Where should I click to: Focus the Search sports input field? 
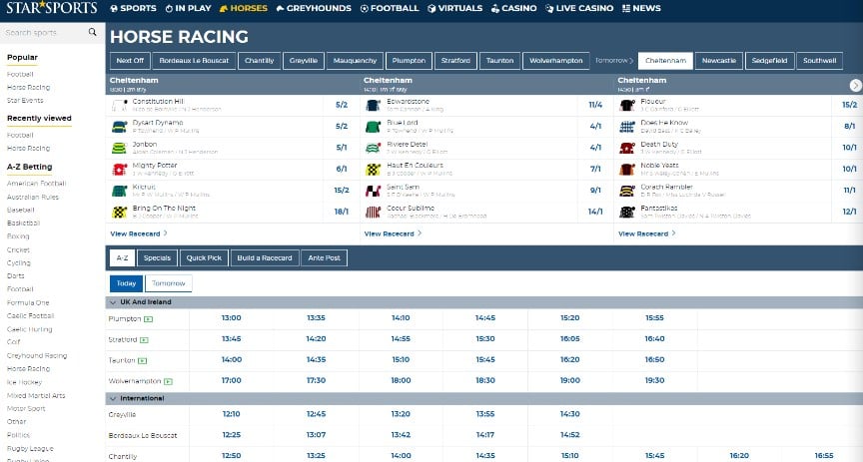pos(46,33)
